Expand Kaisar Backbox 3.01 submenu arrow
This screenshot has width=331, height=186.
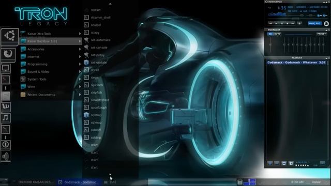[x=80, y=41]
